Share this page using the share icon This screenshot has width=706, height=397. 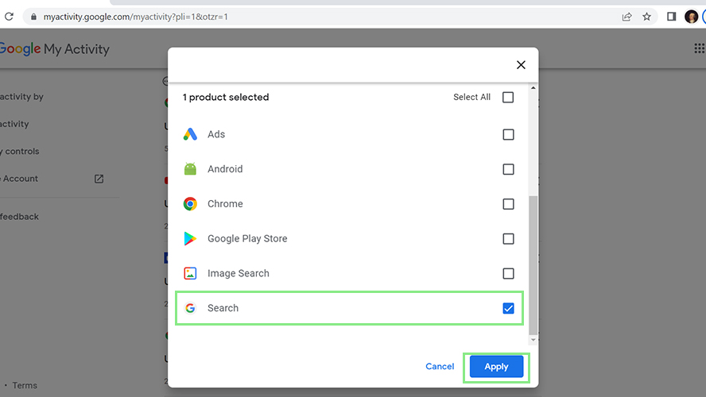[626, 17]
